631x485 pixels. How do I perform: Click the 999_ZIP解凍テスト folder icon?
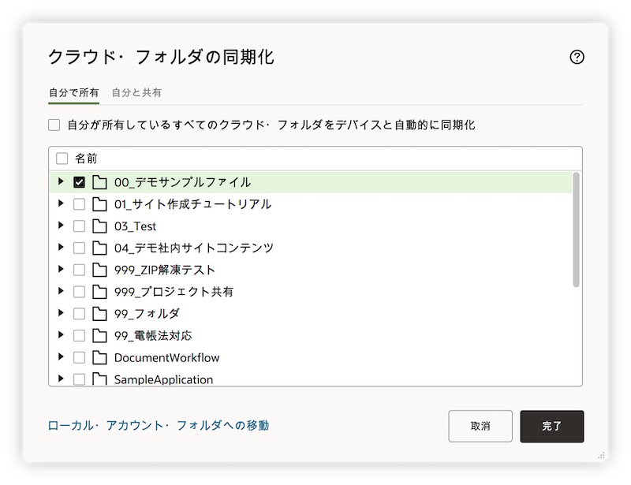coord(99,270)
